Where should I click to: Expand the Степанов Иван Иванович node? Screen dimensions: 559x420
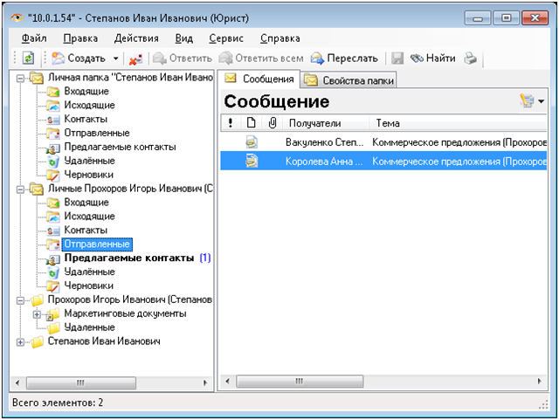(20, 342)
